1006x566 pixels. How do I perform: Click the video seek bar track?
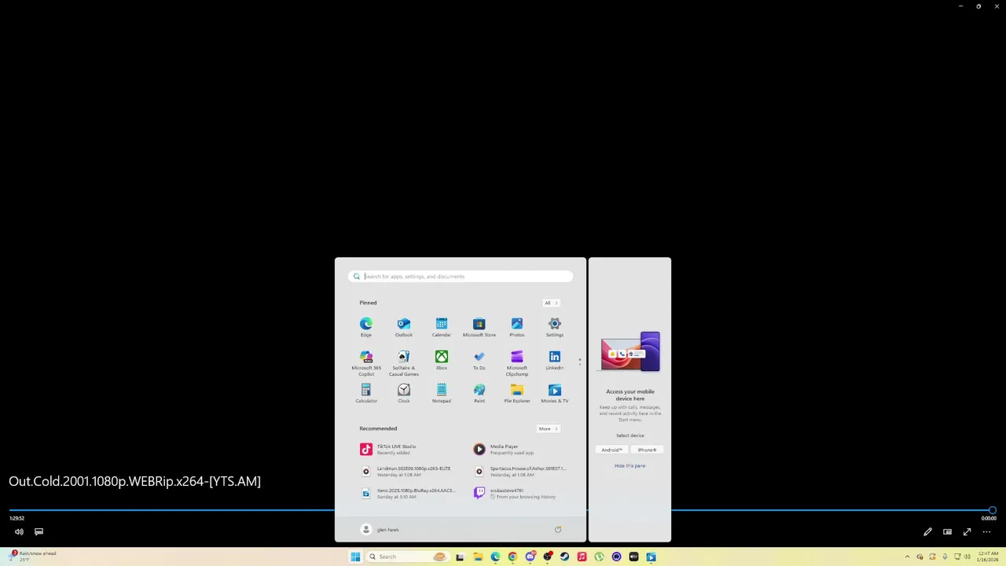tap(500, 511)
